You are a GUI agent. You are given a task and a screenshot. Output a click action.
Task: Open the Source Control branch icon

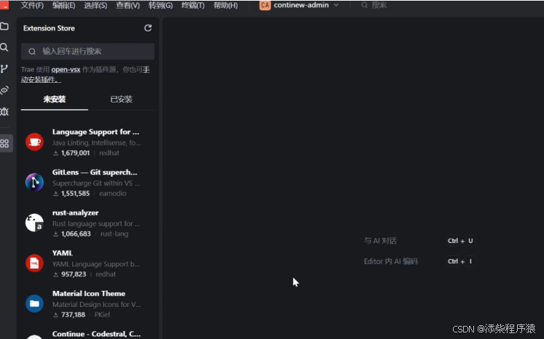(4, 68)
